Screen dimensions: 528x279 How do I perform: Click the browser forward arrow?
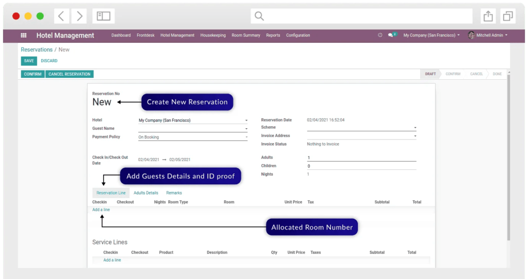pyautogui.click(x=79, y=16)
